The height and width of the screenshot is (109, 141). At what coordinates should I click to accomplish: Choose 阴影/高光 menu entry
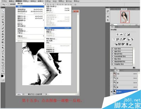point(58,39)
